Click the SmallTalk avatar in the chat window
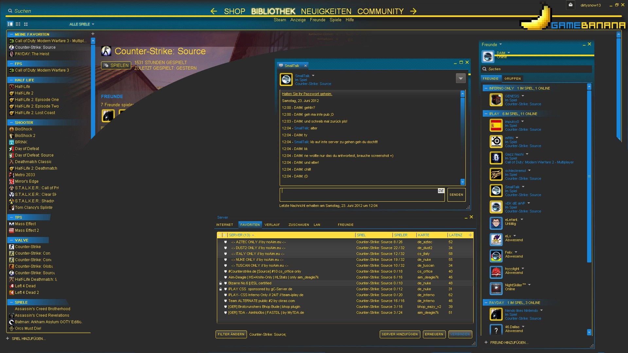Viewport: 628px width, 353px height. click(286, 79)
